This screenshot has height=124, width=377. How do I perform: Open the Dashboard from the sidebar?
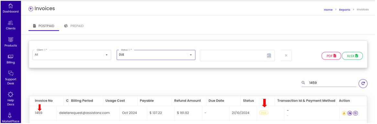click(x=11, y=8)
